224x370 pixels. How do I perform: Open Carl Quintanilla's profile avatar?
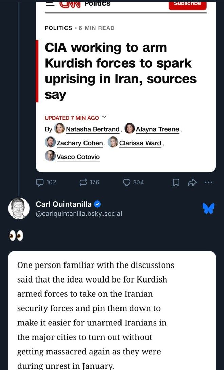click(x=19, y=208)
